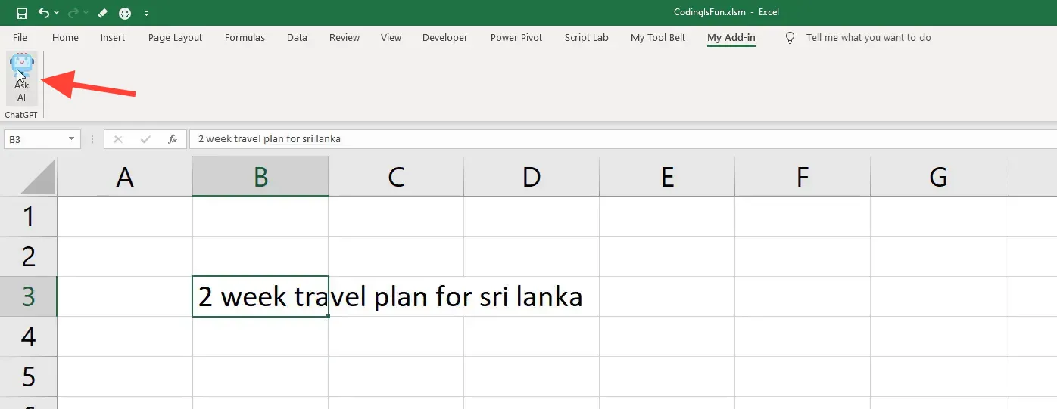Open the Script Lab tab
1057x409 pixels.
586,38
